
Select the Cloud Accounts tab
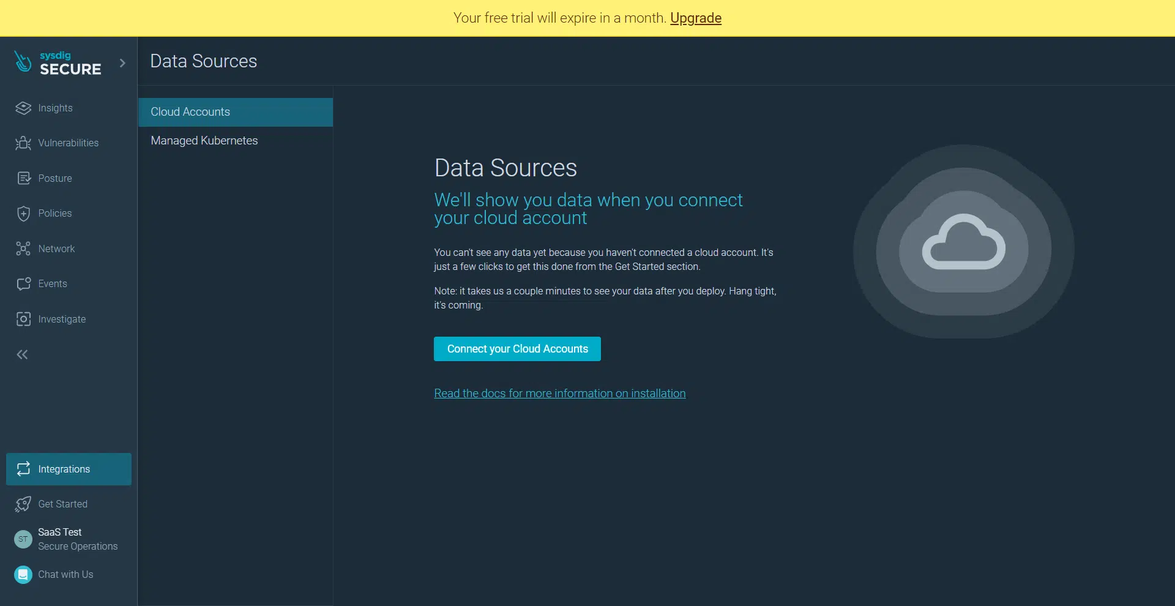click(x=236, y=112)
